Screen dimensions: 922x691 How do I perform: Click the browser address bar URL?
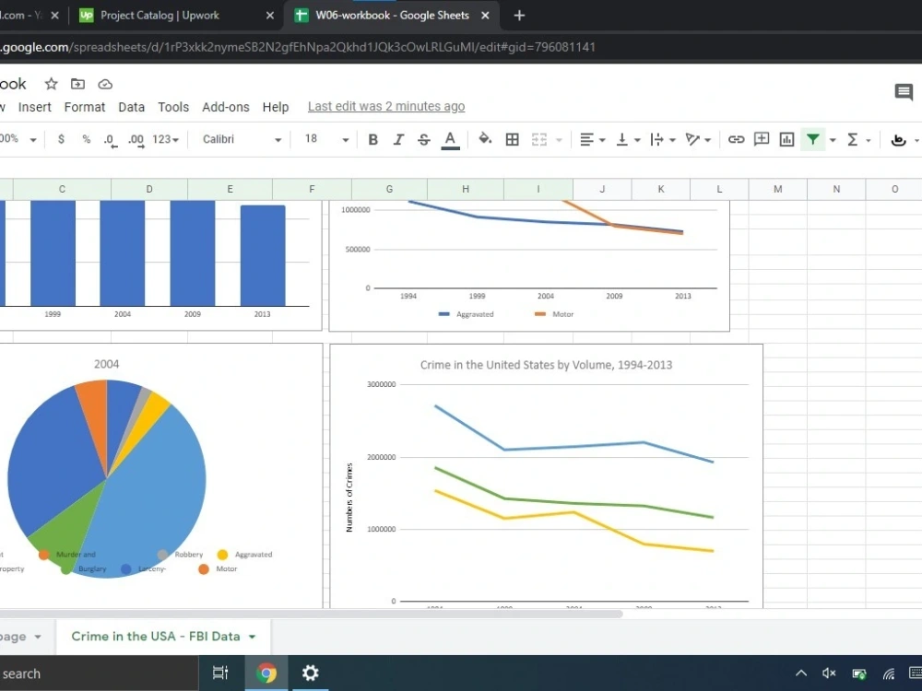(298, 47)
